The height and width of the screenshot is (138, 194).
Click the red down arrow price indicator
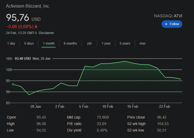tap(36, 26)
